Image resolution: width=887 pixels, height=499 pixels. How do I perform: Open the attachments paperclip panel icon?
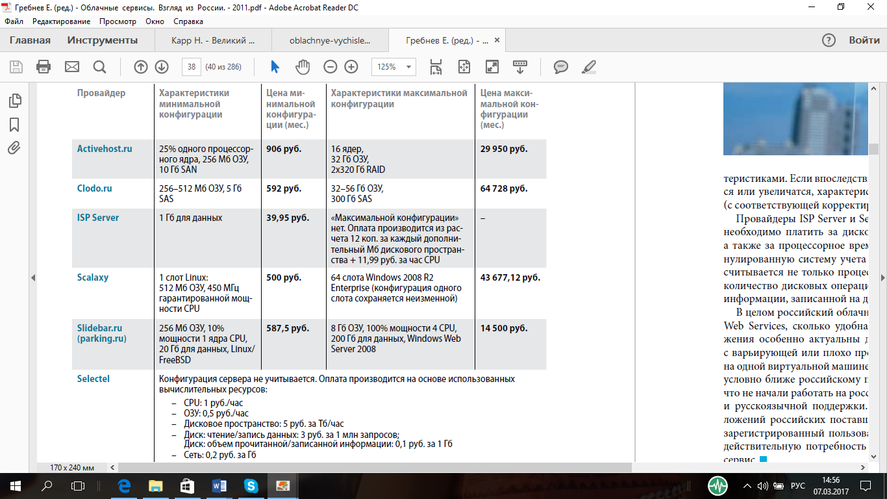[14, 148]
